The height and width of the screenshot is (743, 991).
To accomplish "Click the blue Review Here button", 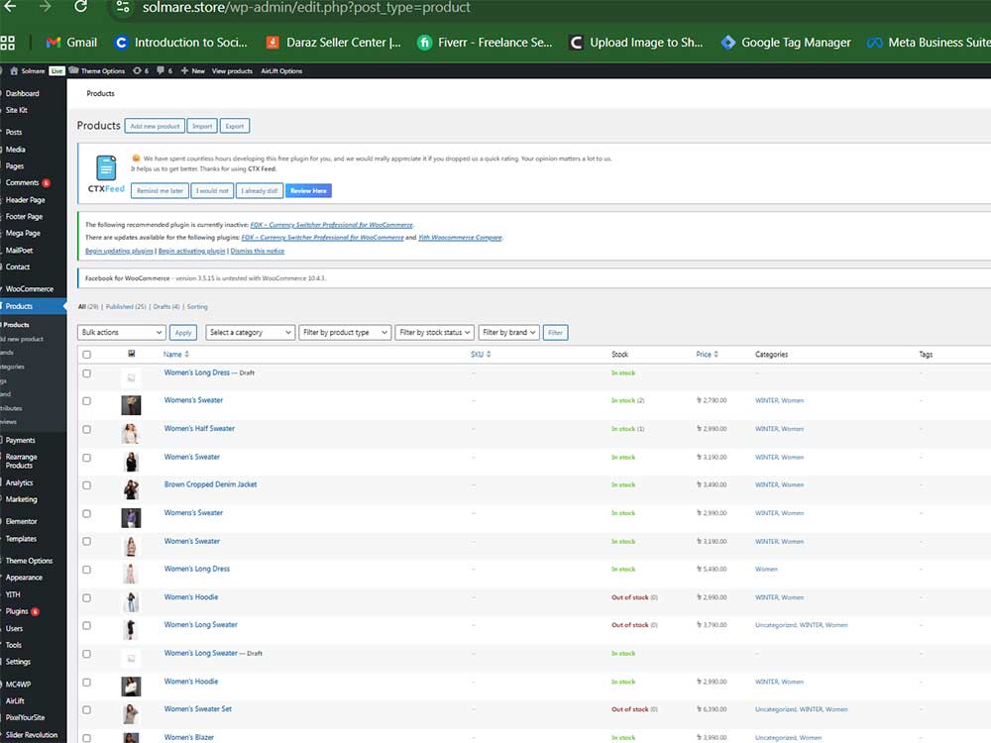I will (x=308, y=191).
